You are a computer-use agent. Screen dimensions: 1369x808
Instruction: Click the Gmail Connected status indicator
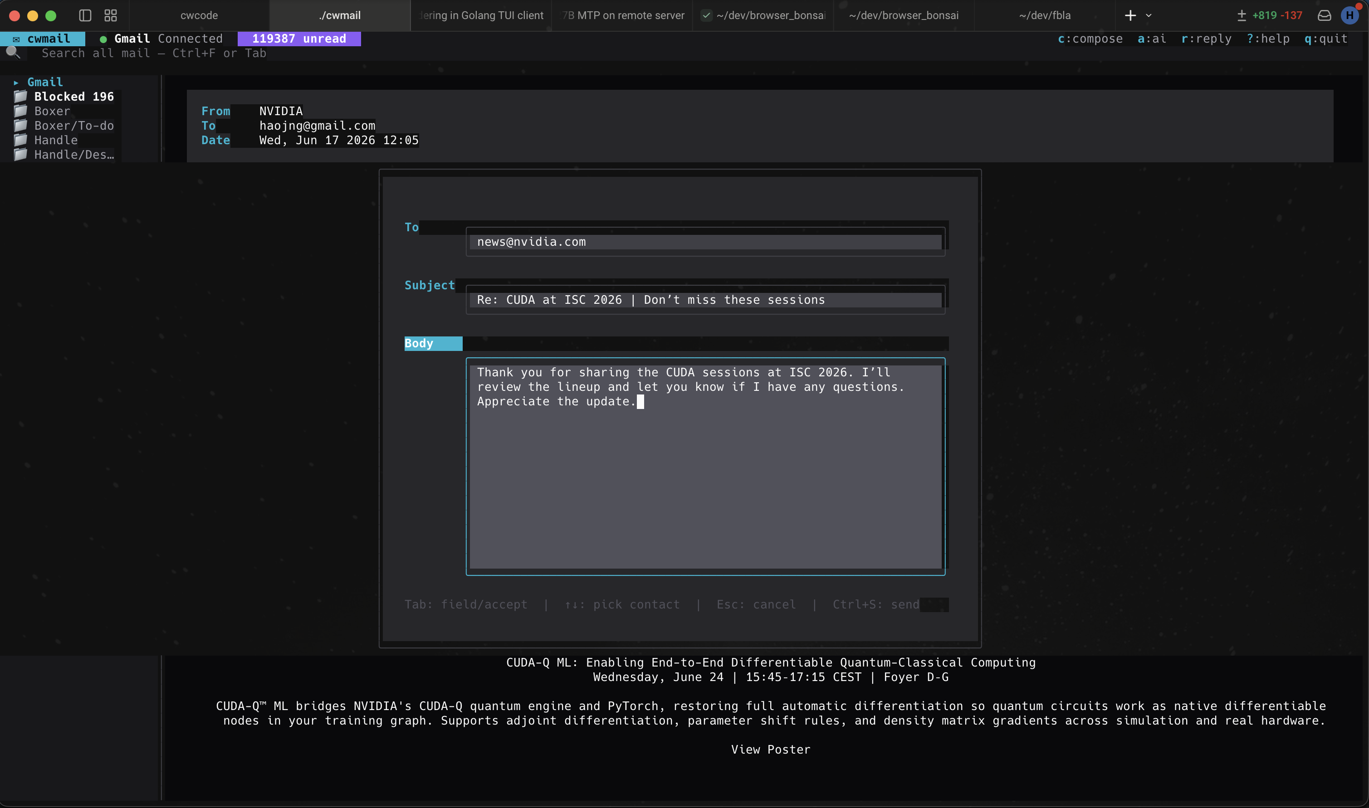162,39
